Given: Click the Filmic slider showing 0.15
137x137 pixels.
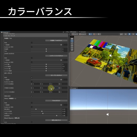Looking at the screenshot, I should tap(36, 109).
